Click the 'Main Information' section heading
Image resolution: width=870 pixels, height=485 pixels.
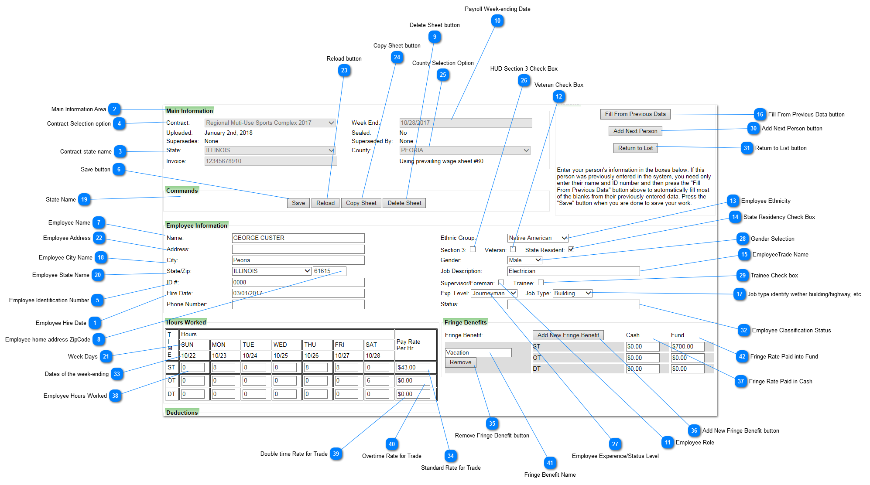(x=189, y=111)
